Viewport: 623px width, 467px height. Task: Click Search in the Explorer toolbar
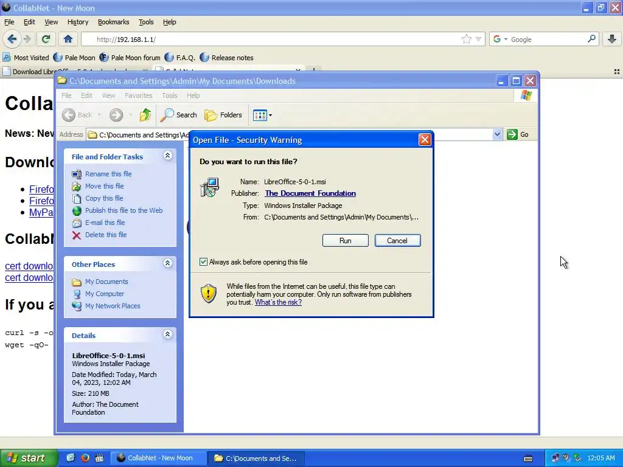point(179,115)
